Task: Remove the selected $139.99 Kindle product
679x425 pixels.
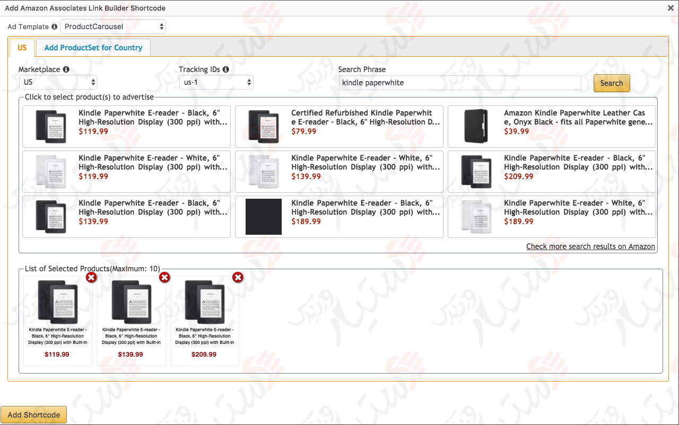Action: point(164,277)
